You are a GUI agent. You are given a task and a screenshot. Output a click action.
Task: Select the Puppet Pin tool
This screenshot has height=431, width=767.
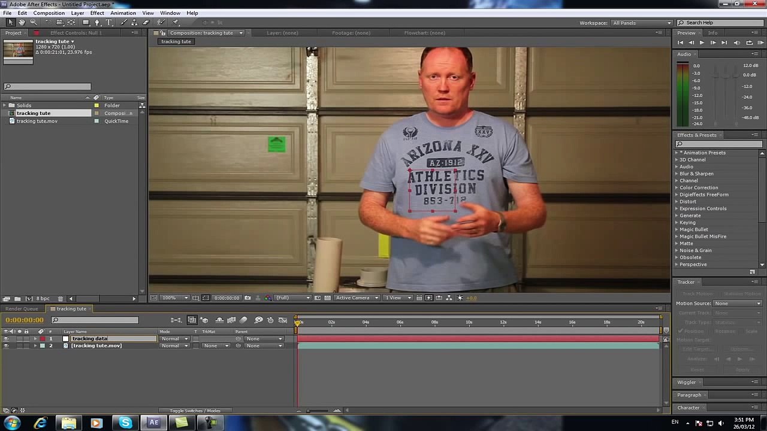[176, 22]
